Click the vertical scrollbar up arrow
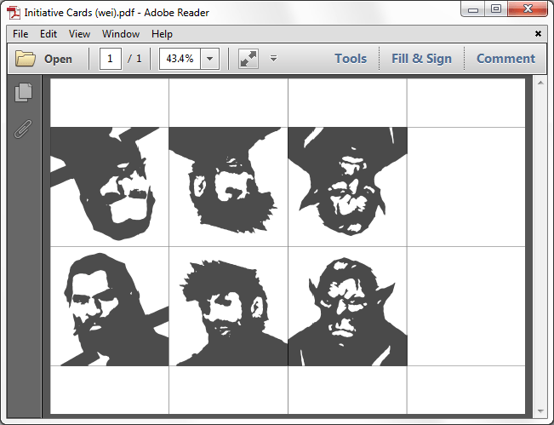Image resolution: width=554 pixels, height=425 pixels. [540, 83]
